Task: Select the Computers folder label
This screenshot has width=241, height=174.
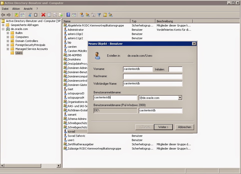Action: (22, 37)
